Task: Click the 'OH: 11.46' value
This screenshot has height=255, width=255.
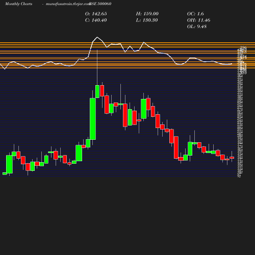Action: [198, 20]
